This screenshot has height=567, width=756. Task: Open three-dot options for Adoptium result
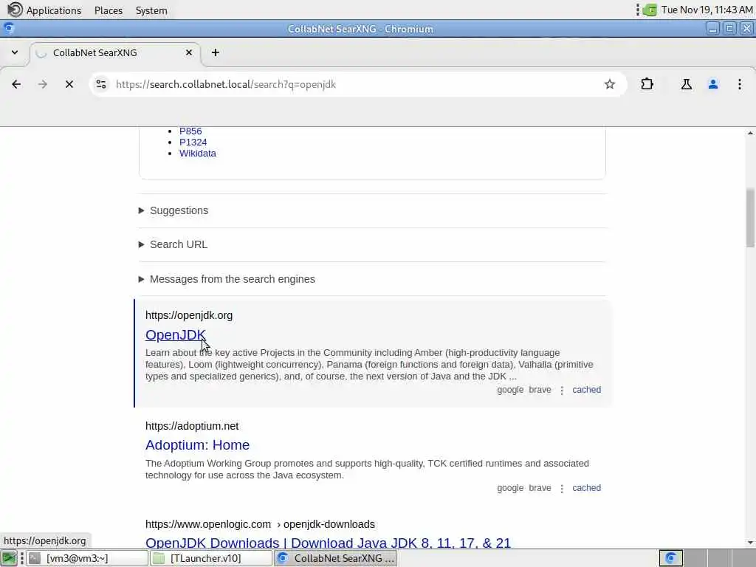pos(562,489)
